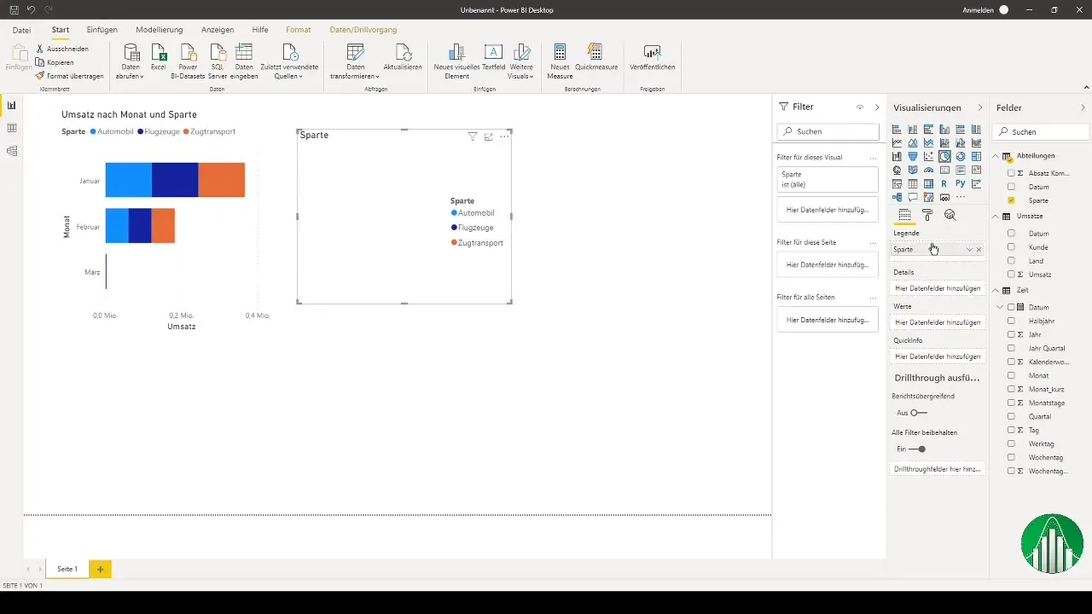This screenshot has width=1092, height=614.
Task: Check the Land field checkbox
Action: click(x=1011, y=261)
